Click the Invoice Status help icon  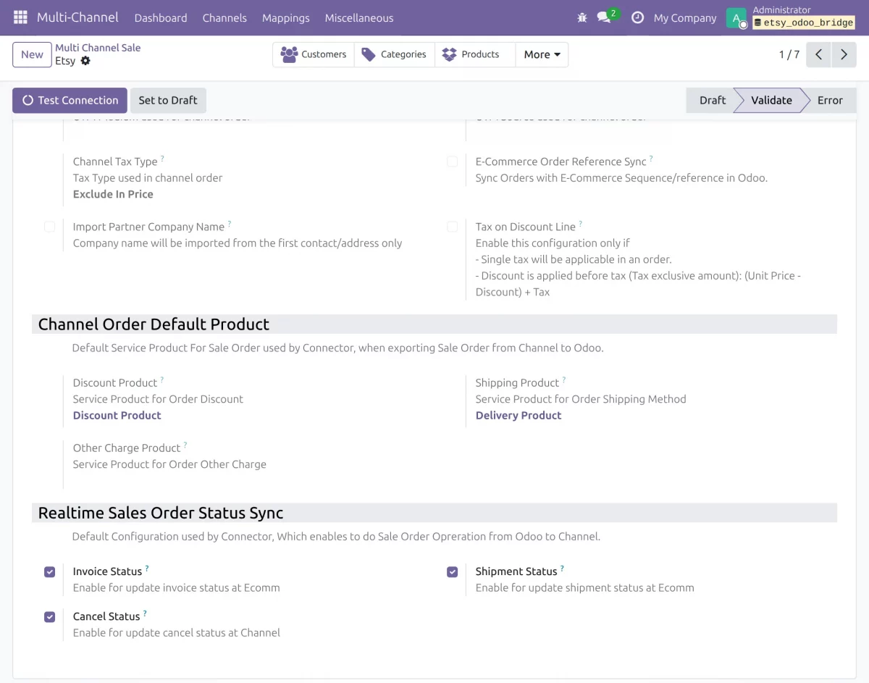pos(147,569)
